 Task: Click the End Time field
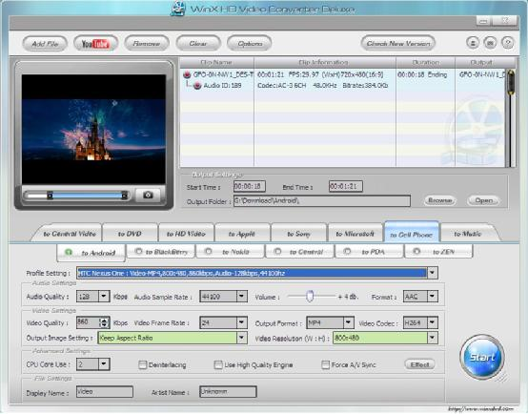346,186
